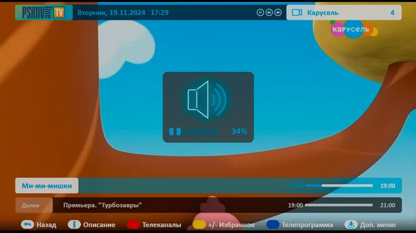Click the date Вторник, 19.11.2024
Image resolution: width=416 pixels, height=233 pixels.
tap(111, 13)
